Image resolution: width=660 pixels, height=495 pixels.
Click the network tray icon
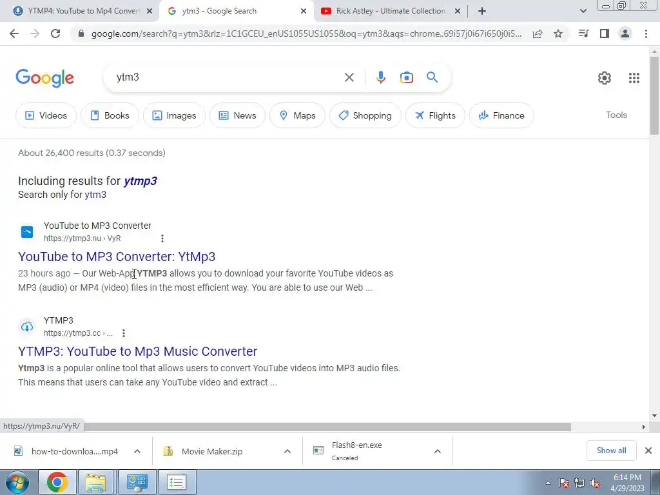[579, 483]
